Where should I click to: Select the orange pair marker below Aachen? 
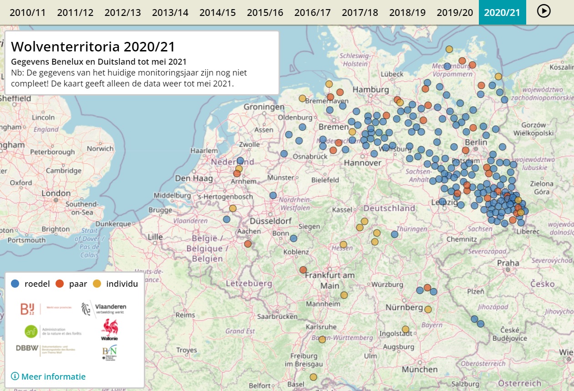coord(248,244)
